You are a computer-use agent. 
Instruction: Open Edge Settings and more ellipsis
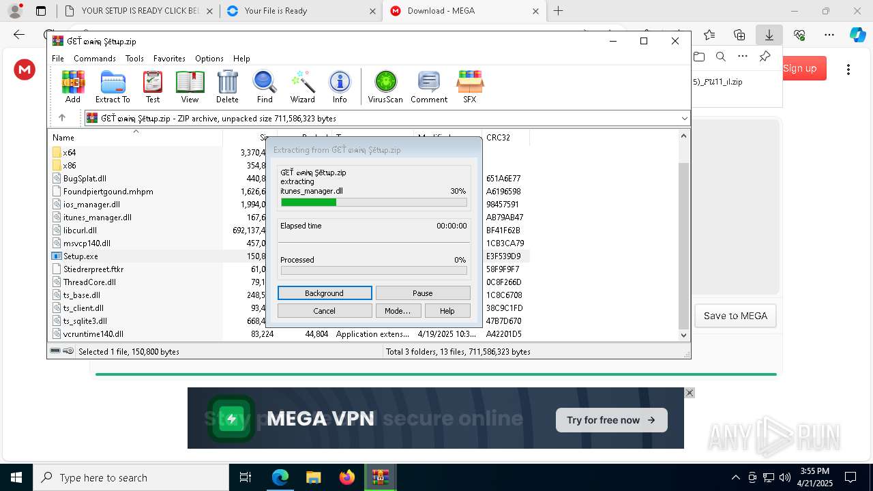point(829,35)
